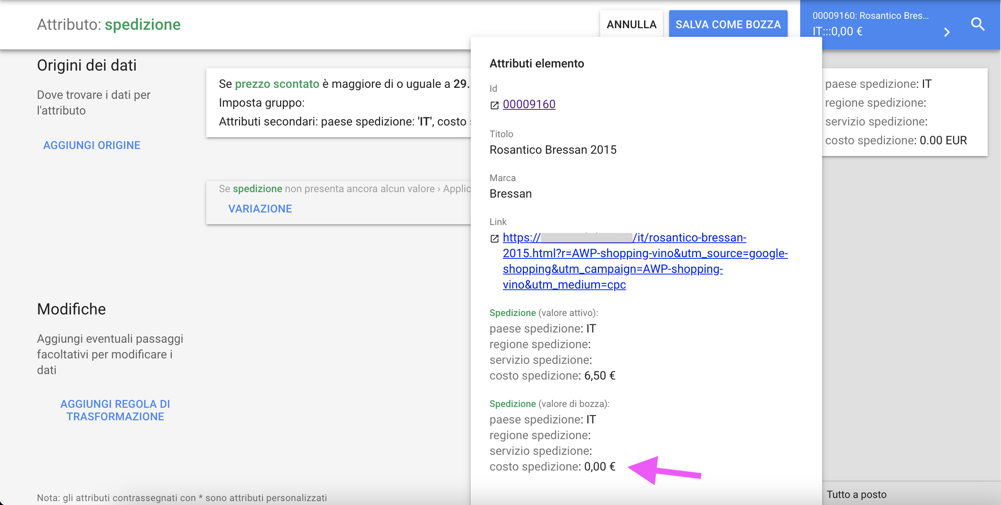1001x505 pixels.
Task: Click VARIAZIONE in the second rule card
Action: point(260,209)
